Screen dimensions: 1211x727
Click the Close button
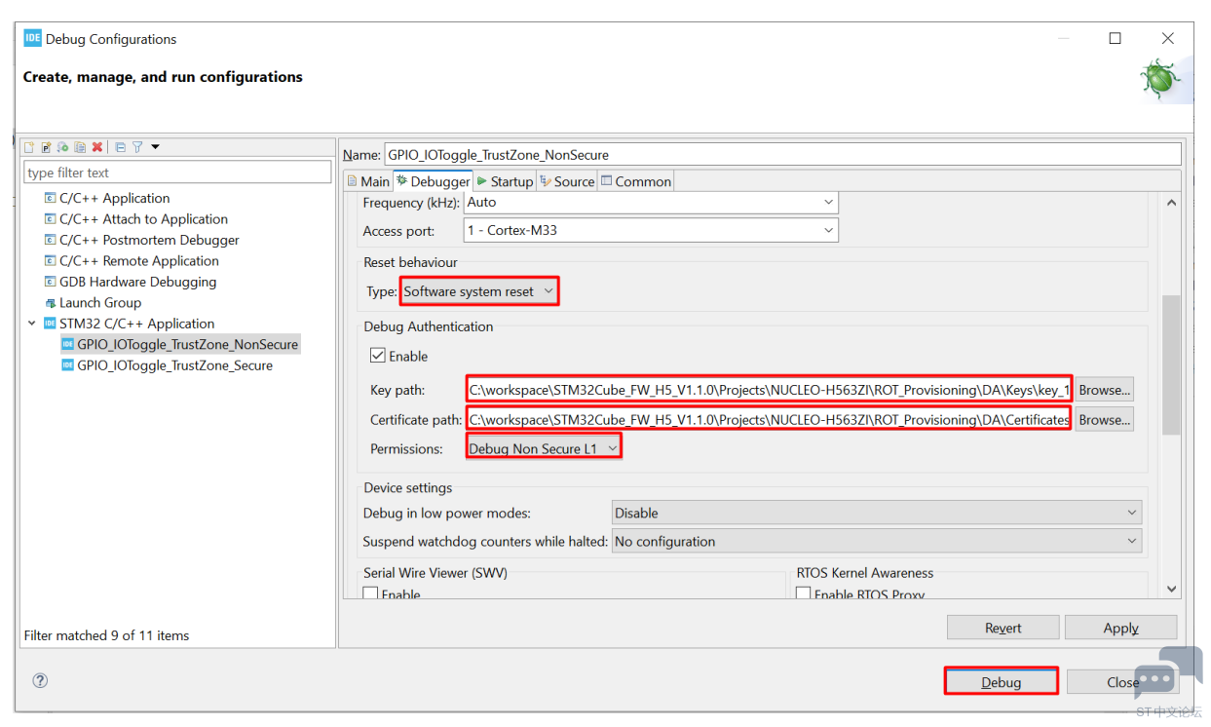(1122, 681)
